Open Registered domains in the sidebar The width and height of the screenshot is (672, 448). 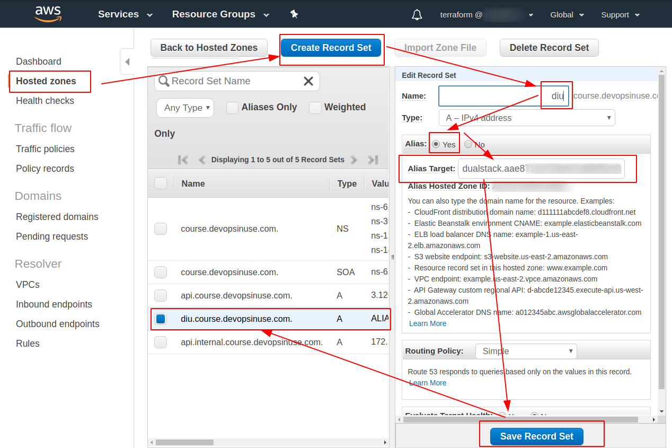click(x=57, y=217)
